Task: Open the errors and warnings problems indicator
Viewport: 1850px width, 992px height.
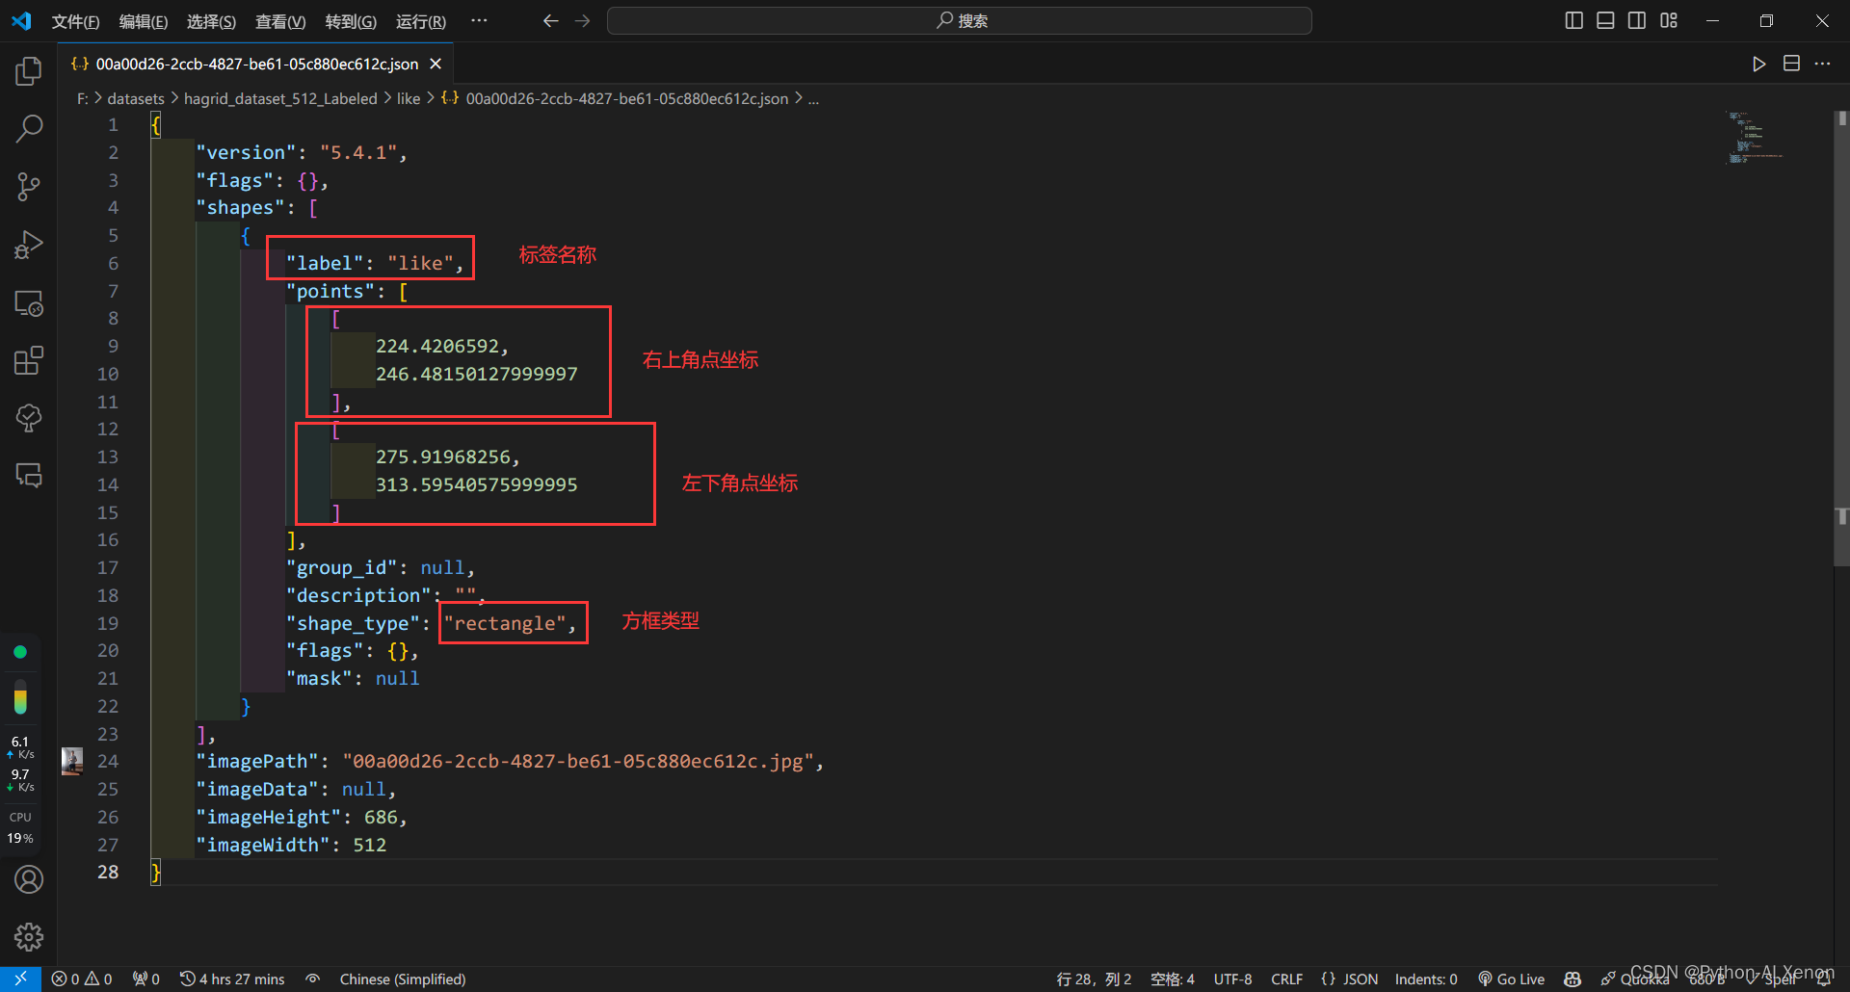Action: tap(82, 979)
